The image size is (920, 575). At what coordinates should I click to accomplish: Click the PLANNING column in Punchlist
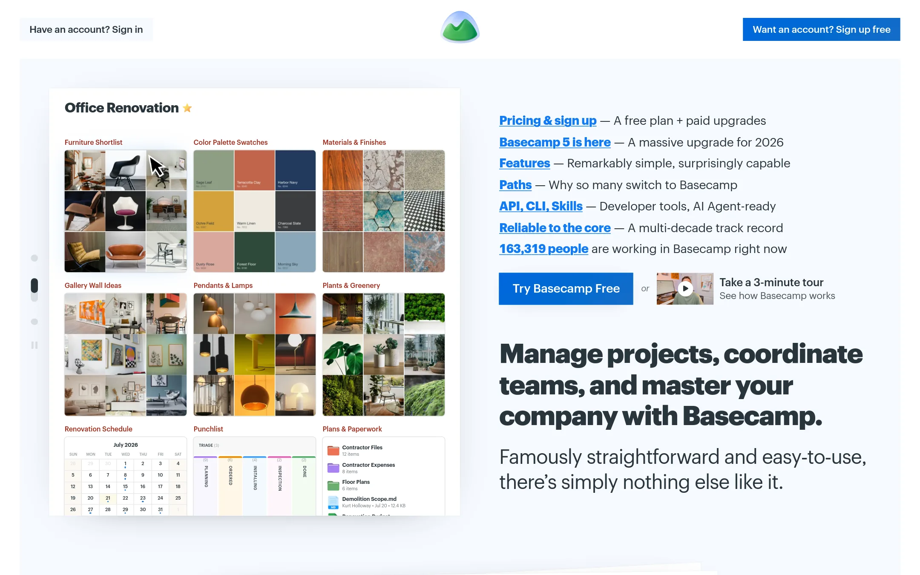pos(205,486)
